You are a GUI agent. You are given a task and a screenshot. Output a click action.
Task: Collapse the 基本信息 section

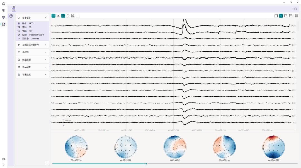(46, 17)
